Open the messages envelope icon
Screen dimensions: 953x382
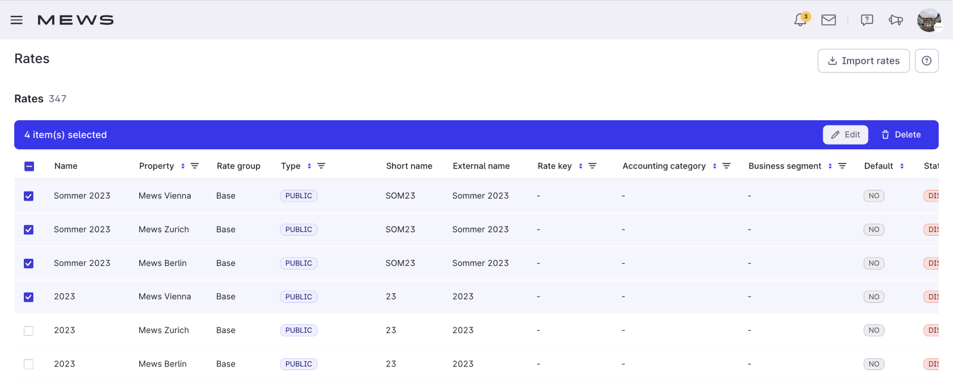(x=829, y=20)
